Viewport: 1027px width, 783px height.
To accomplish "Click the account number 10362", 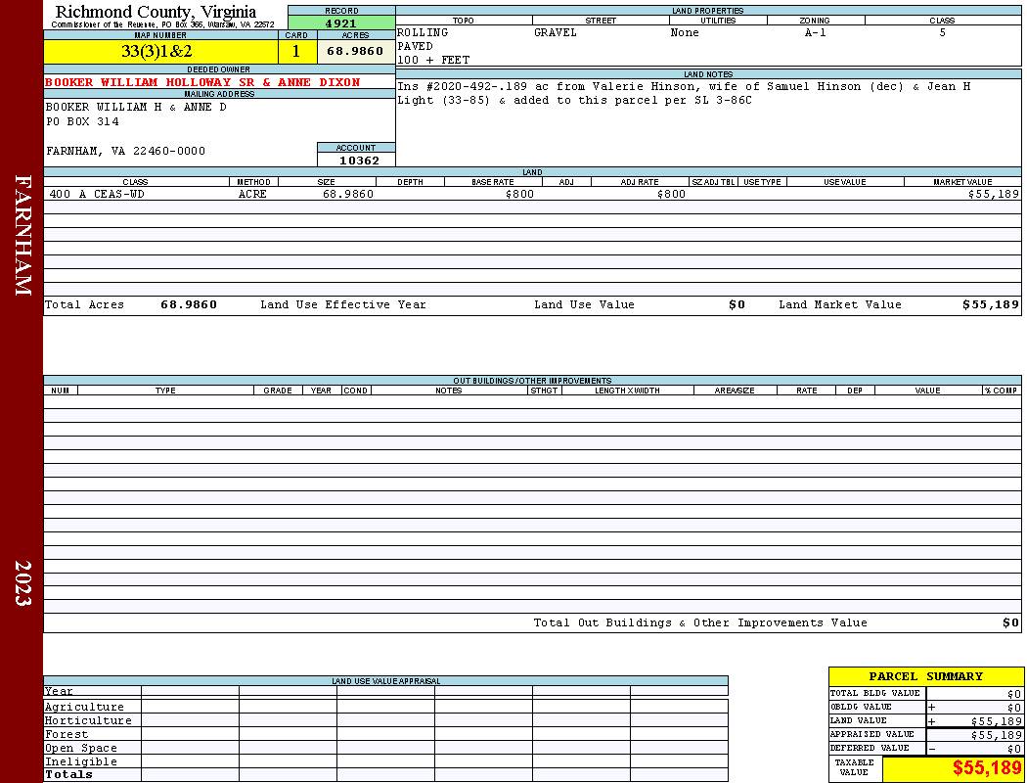I will tap(359, 161).
